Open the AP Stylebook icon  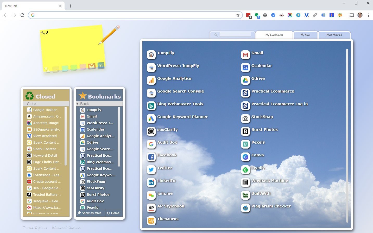coord(151,208)
